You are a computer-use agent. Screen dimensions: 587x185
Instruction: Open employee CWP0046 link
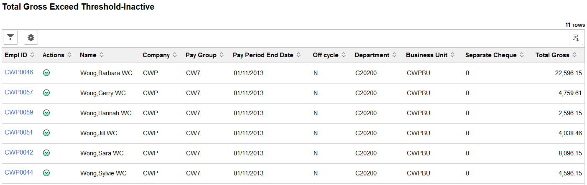(19, 72)
